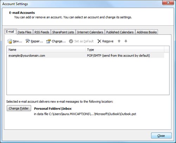Viewport: 176px width, 143px height.
Task: Click the Close button at the bottom
Action: (161, 136)
